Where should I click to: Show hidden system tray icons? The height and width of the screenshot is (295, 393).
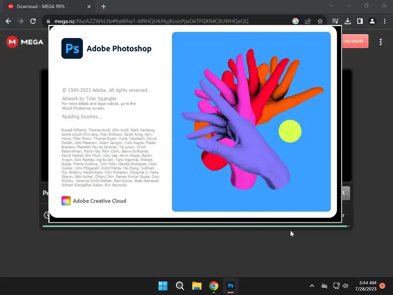click(312, 286)
